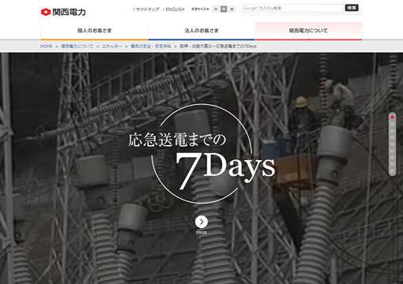Go to HOME in the breadcrumb

(x=47, y=47)
